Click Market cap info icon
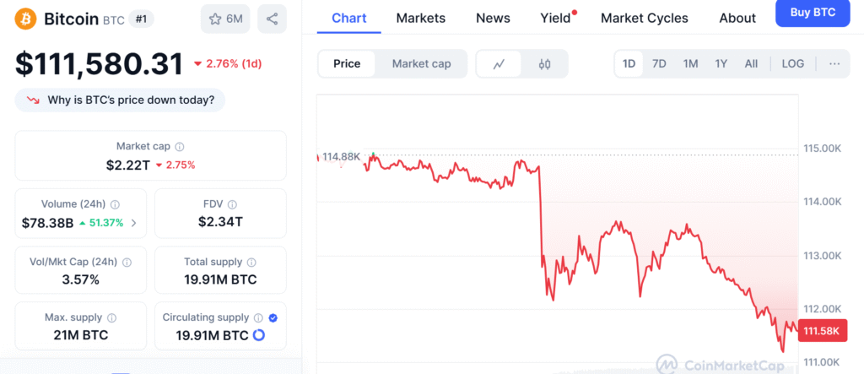864x374 pixels. [x=180, y=147]
